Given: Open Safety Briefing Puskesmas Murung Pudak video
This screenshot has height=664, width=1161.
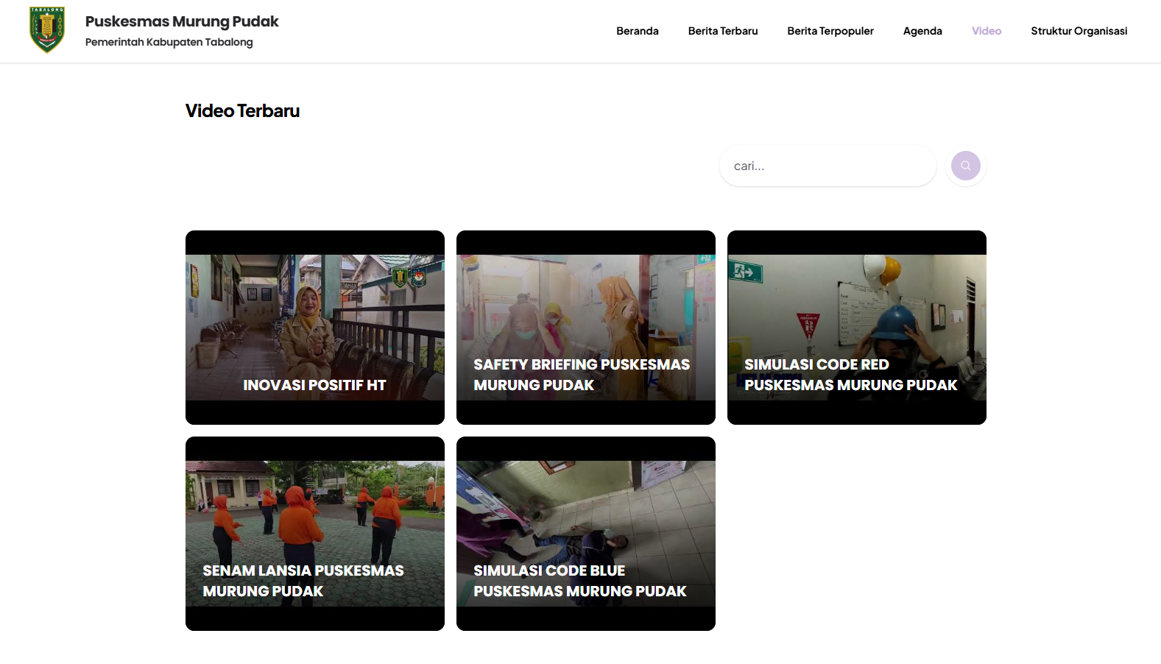Looking at the screenshot, I should pyautogui.click(x=586, y=328).
